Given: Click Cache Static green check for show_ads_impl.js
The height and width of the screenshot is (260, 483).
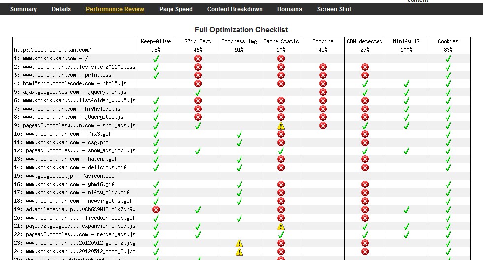Looking at the screenshot, I should coord(281,151).
